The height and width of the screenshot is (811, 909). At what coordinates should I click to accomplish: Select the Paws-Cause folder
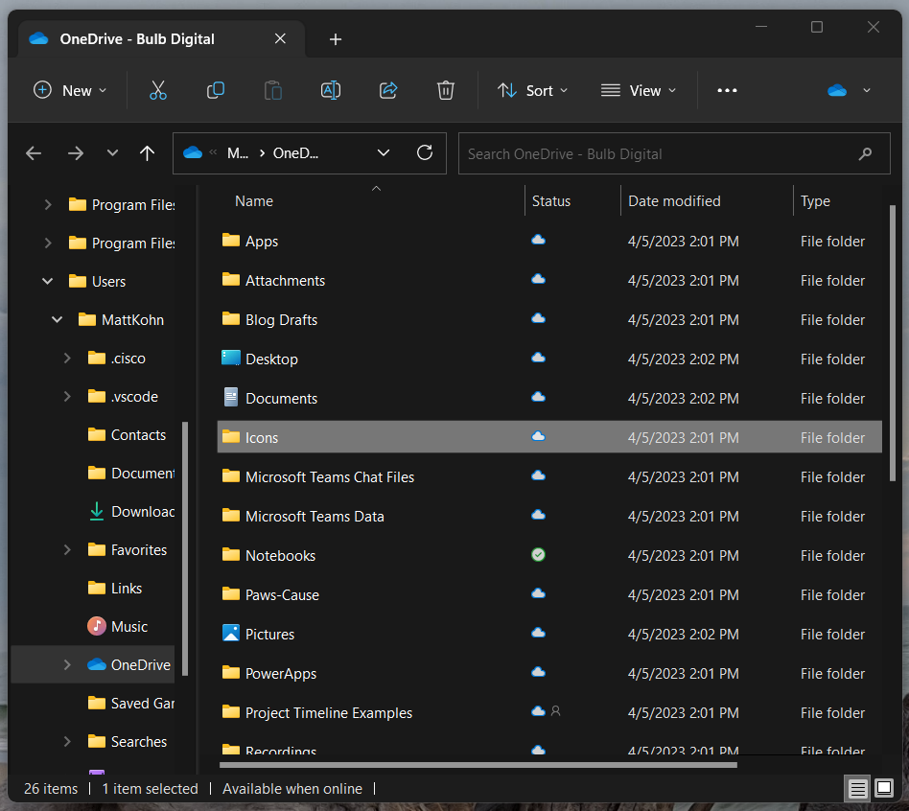coord(549,594)
